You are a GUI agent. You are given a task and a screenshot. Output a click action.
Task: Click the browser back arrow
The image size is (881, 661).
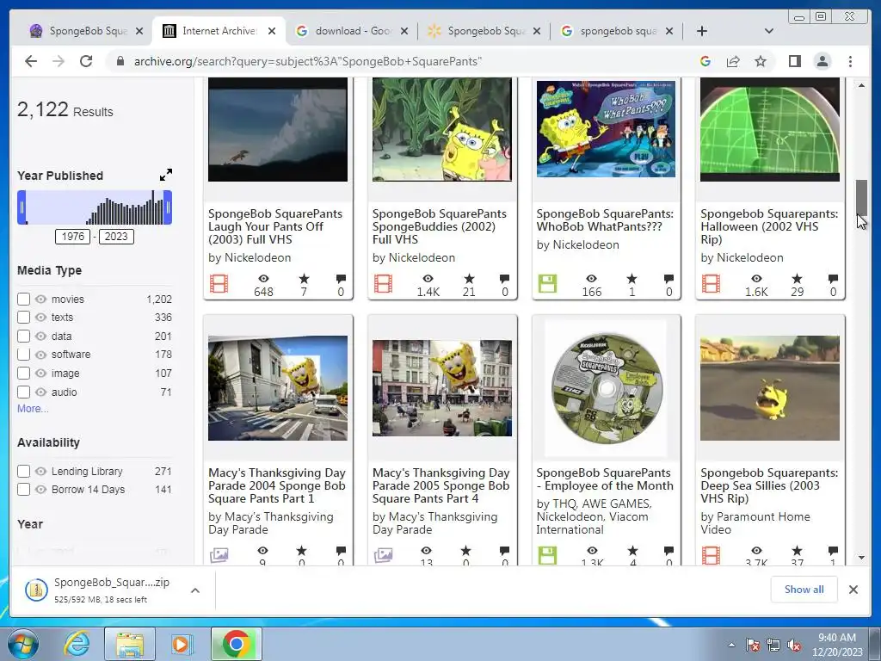point(31,61)
